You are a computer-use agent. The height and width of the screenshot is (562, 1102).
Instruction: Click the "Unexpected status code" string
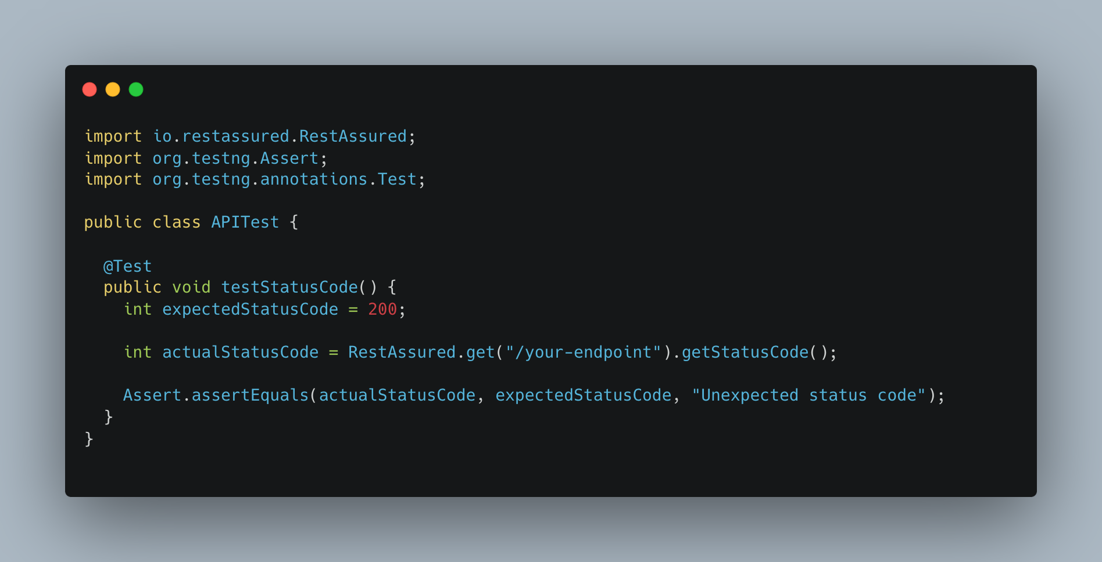808,395
